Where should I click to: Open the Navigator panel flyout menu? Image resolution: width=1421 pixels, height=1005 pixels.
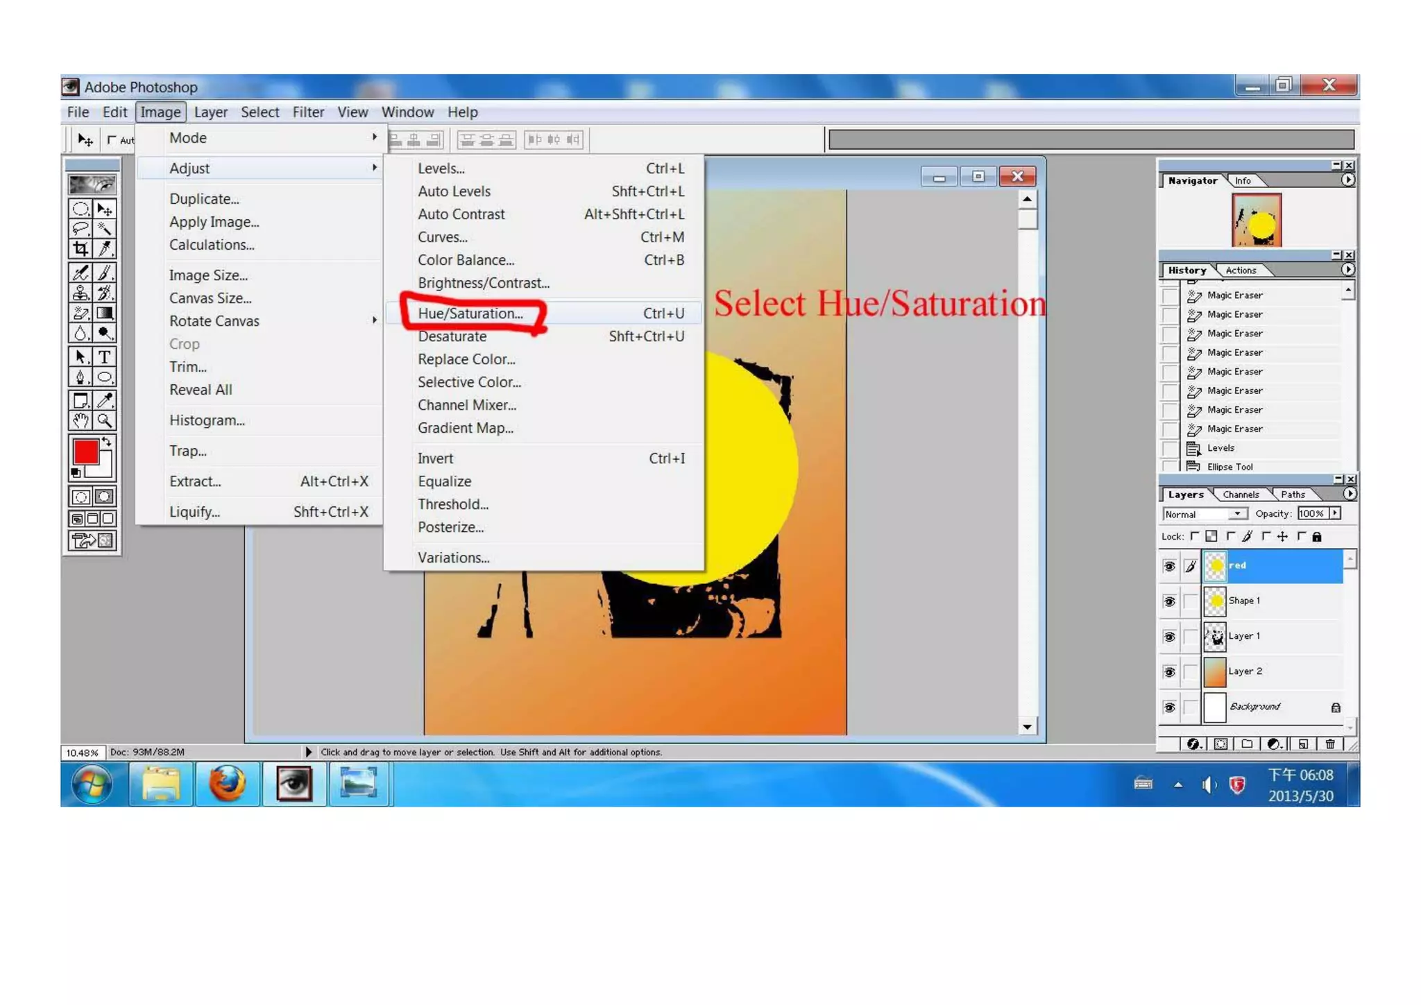[x=1347, y=180]
